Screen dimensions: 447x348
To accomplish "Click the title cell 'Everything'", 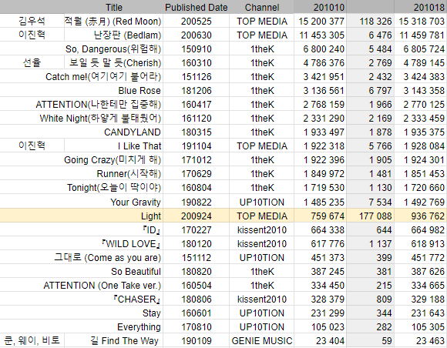I will coord(139,327).
